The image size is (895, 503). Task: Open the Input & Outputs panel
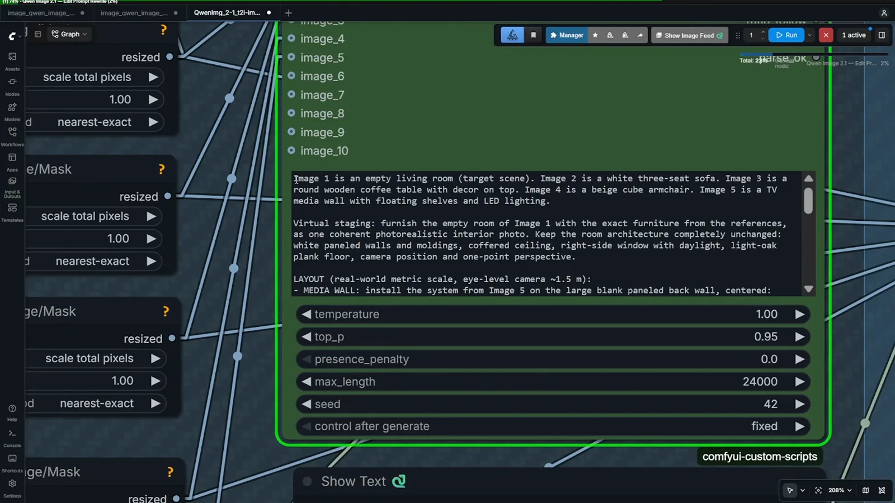[12, 187]
